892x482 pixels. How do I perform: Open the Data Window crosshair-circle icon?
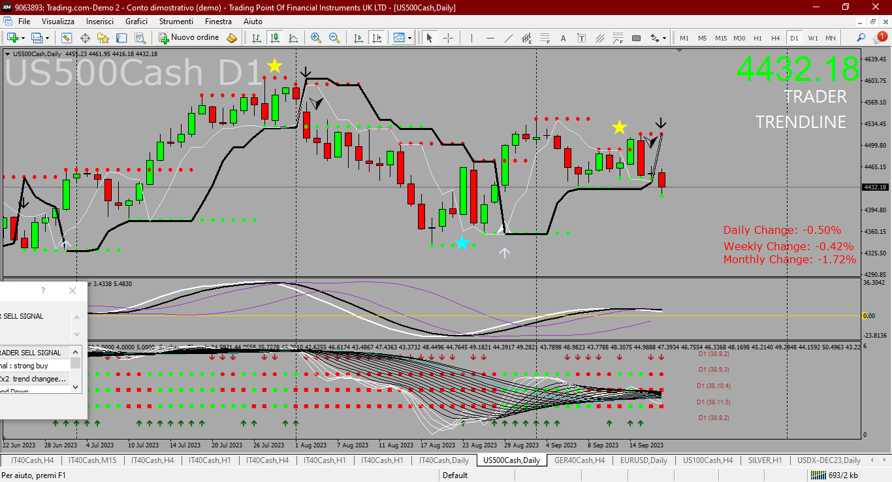click(x=85, y=38)
